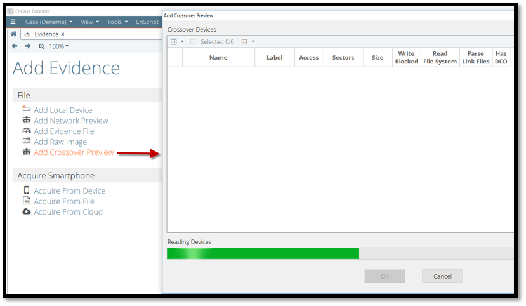Open the Tools menu
The width and height of the screenshot is (526, 306).
tap(117, 22)
